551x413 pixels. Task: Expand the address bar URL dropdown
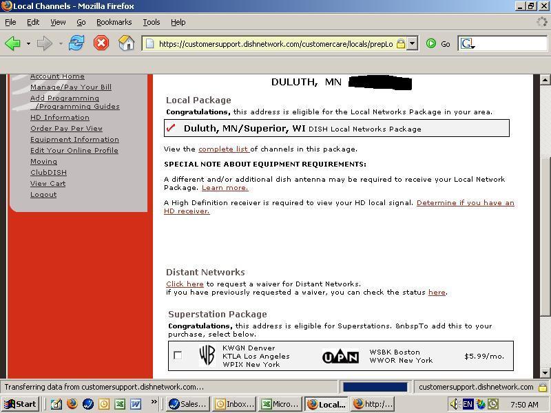(412, 43)
